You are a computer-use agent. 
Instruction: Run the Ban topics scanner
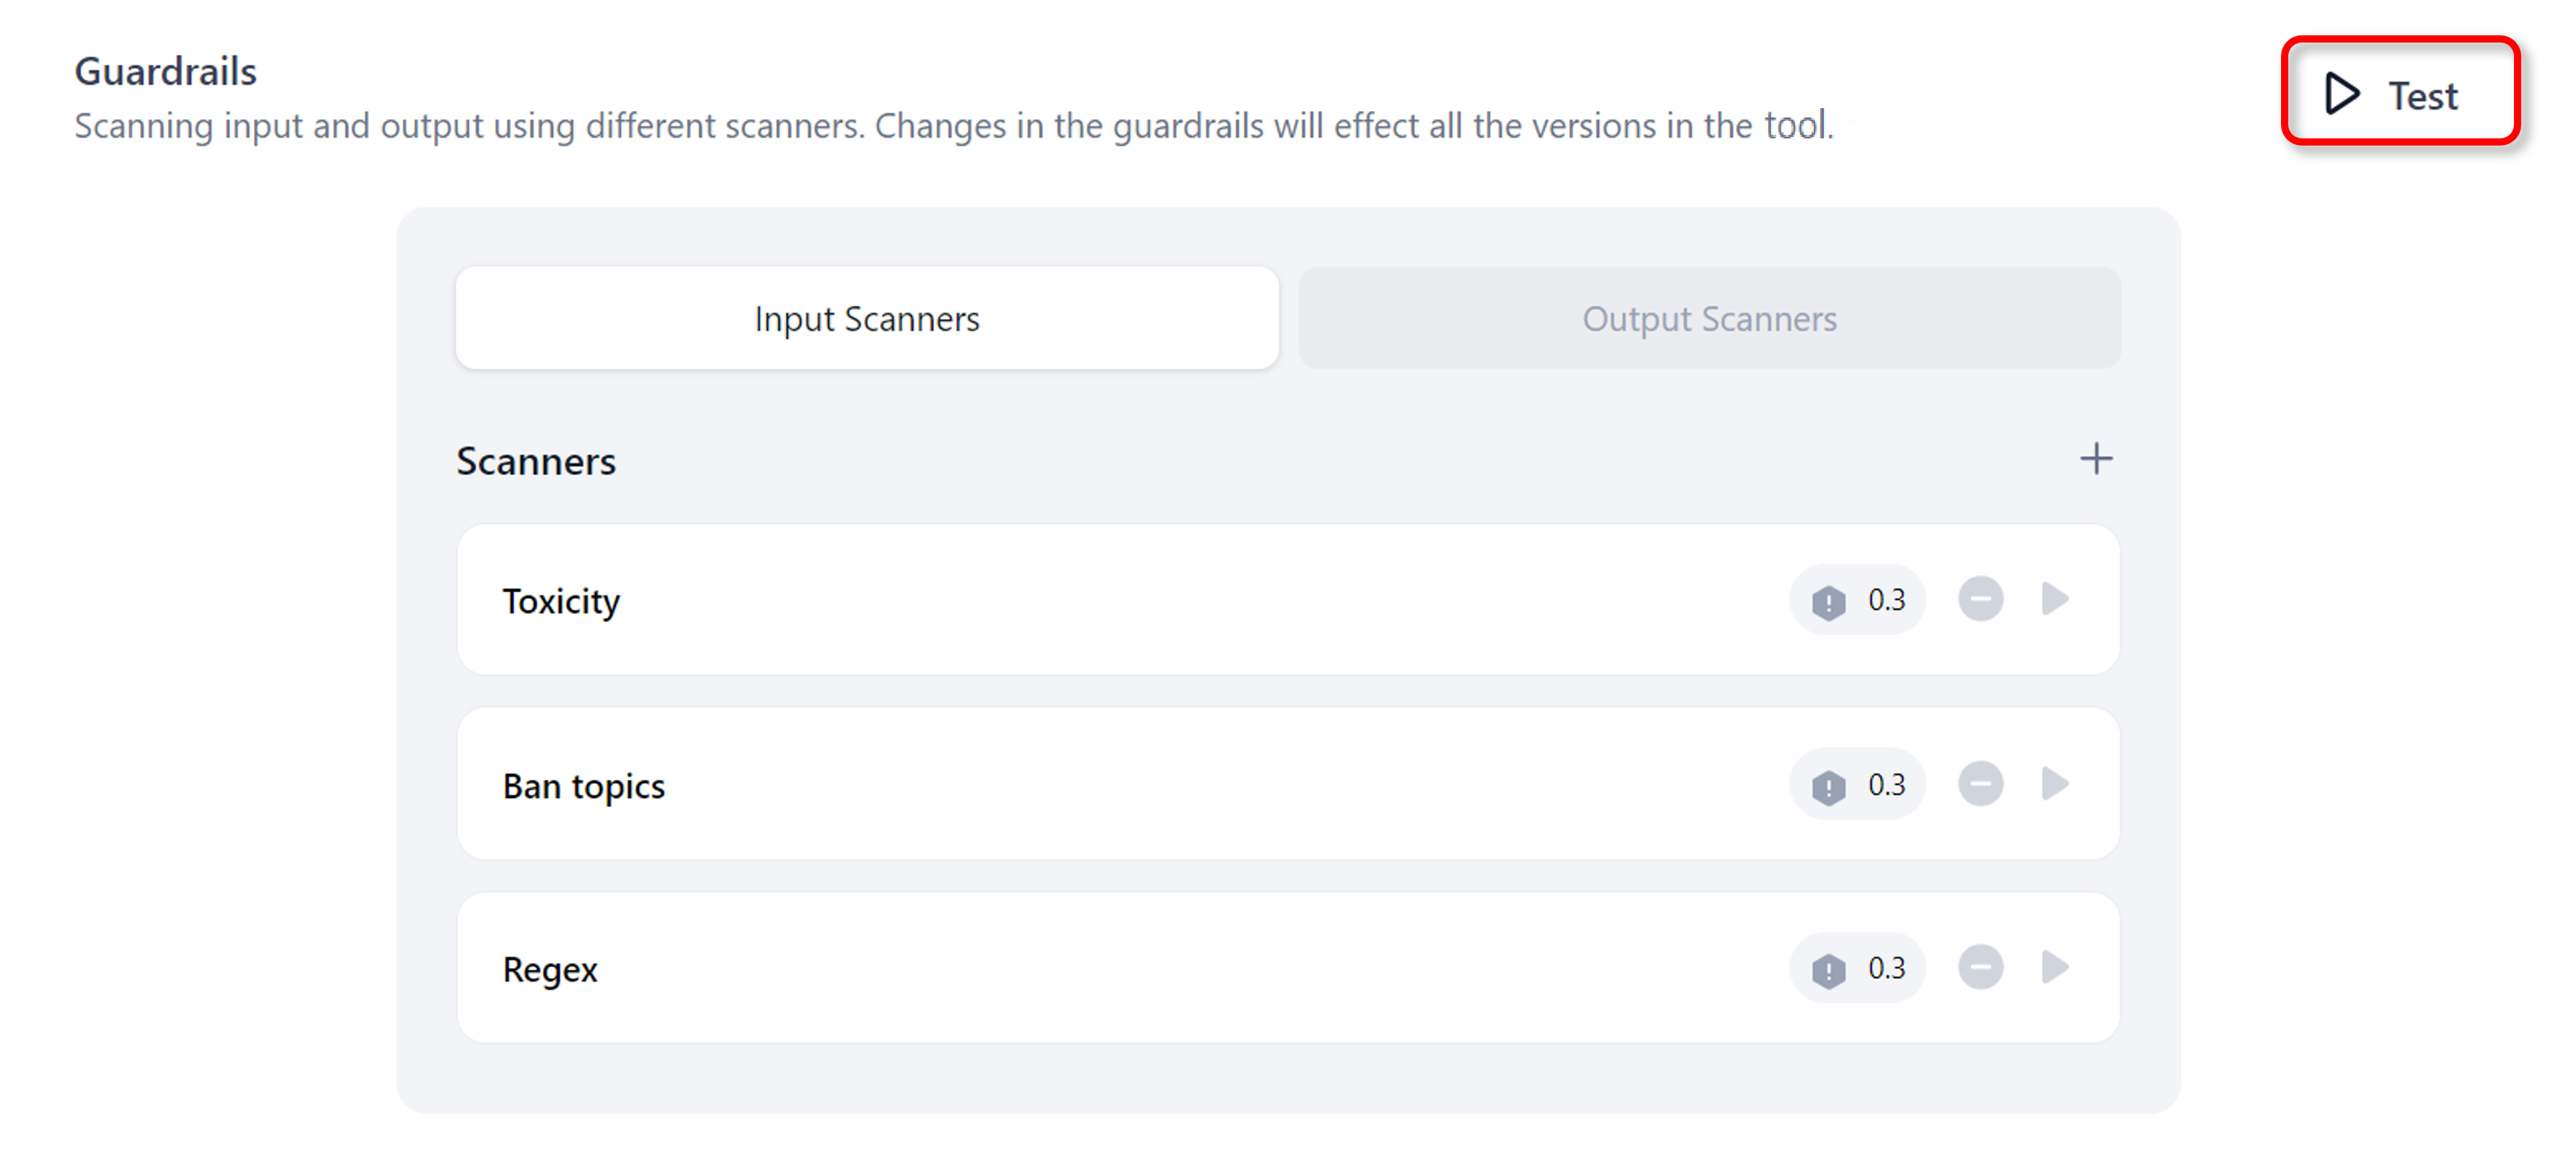pyautogui.click(x=2054, y=784)
